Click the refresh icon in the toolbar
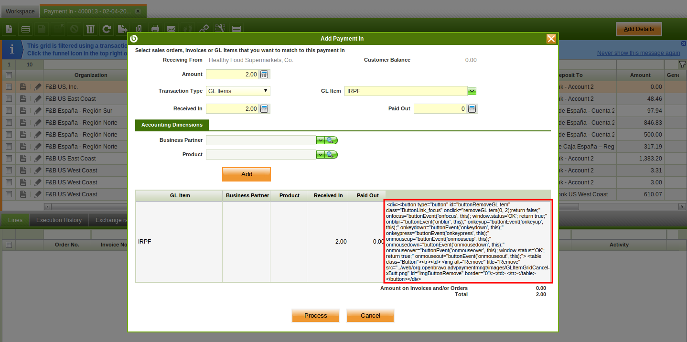 (x=106, y=29)
